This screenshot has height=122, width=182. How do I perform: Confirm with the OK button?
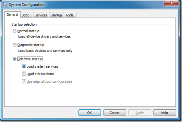pyautogui.click(x=90, y=113)
